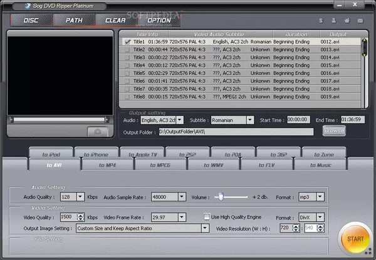Check the Title5 checkbox

click(x=127, y=73)
